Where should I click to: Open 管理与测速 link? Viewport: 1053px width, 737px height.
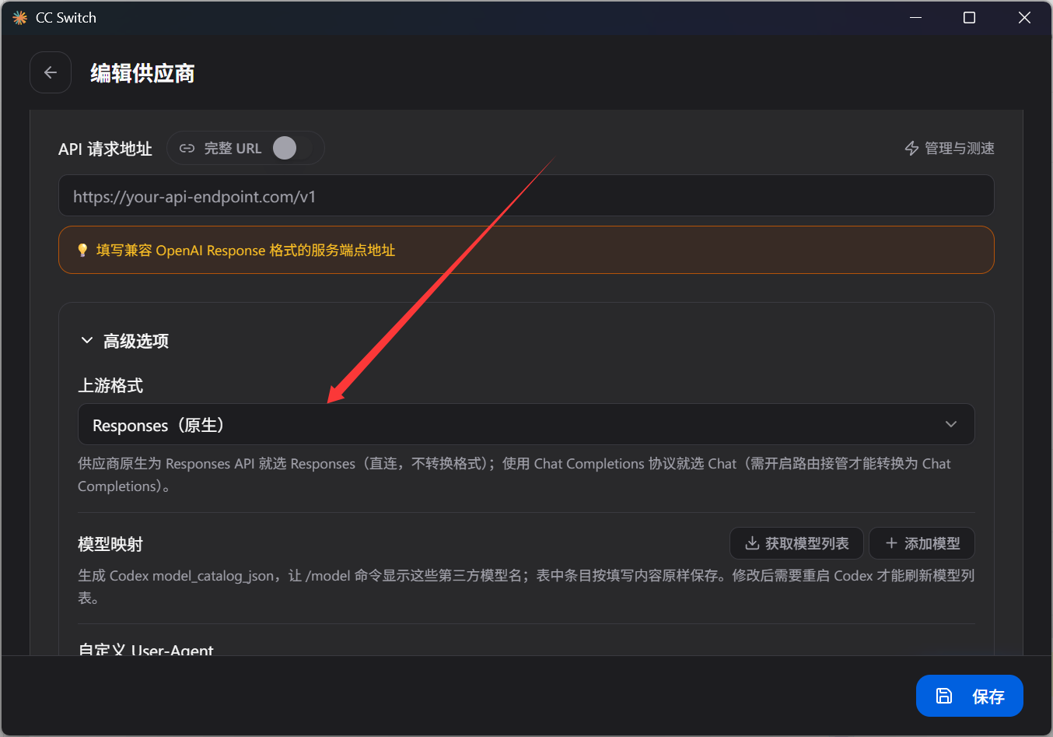click(x=950, y=148)
